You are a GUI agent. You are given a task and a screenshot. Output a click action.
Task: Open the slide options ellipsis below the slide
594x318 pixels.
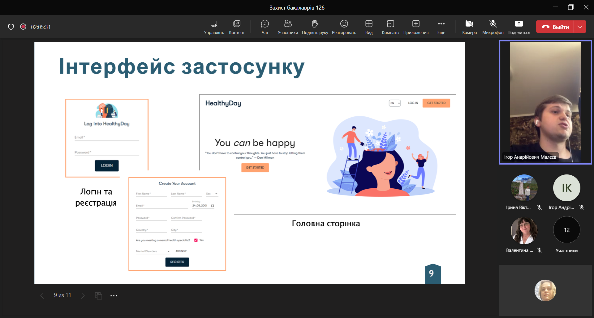114,296
